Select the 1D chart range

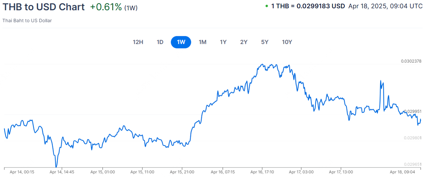(160, 42)
